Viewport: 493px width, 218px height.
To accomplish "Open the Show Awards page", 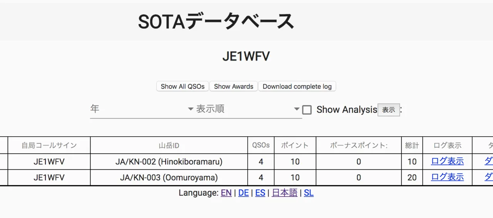I will tap(233, 86).
